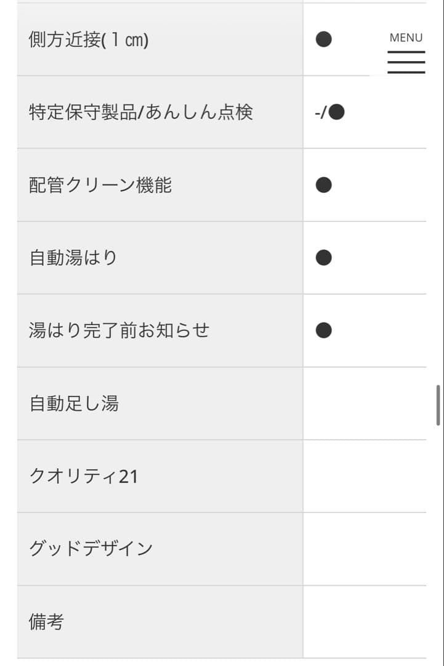
Task: Expand the 備考 row details
Action: [x=44, y=622]
